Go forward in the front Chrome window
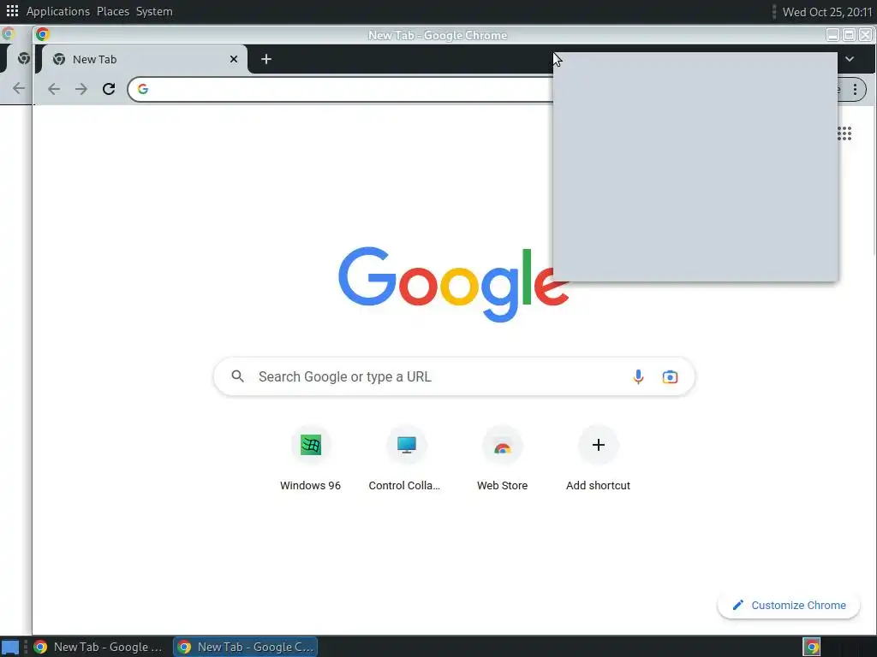 coord(81,89)
